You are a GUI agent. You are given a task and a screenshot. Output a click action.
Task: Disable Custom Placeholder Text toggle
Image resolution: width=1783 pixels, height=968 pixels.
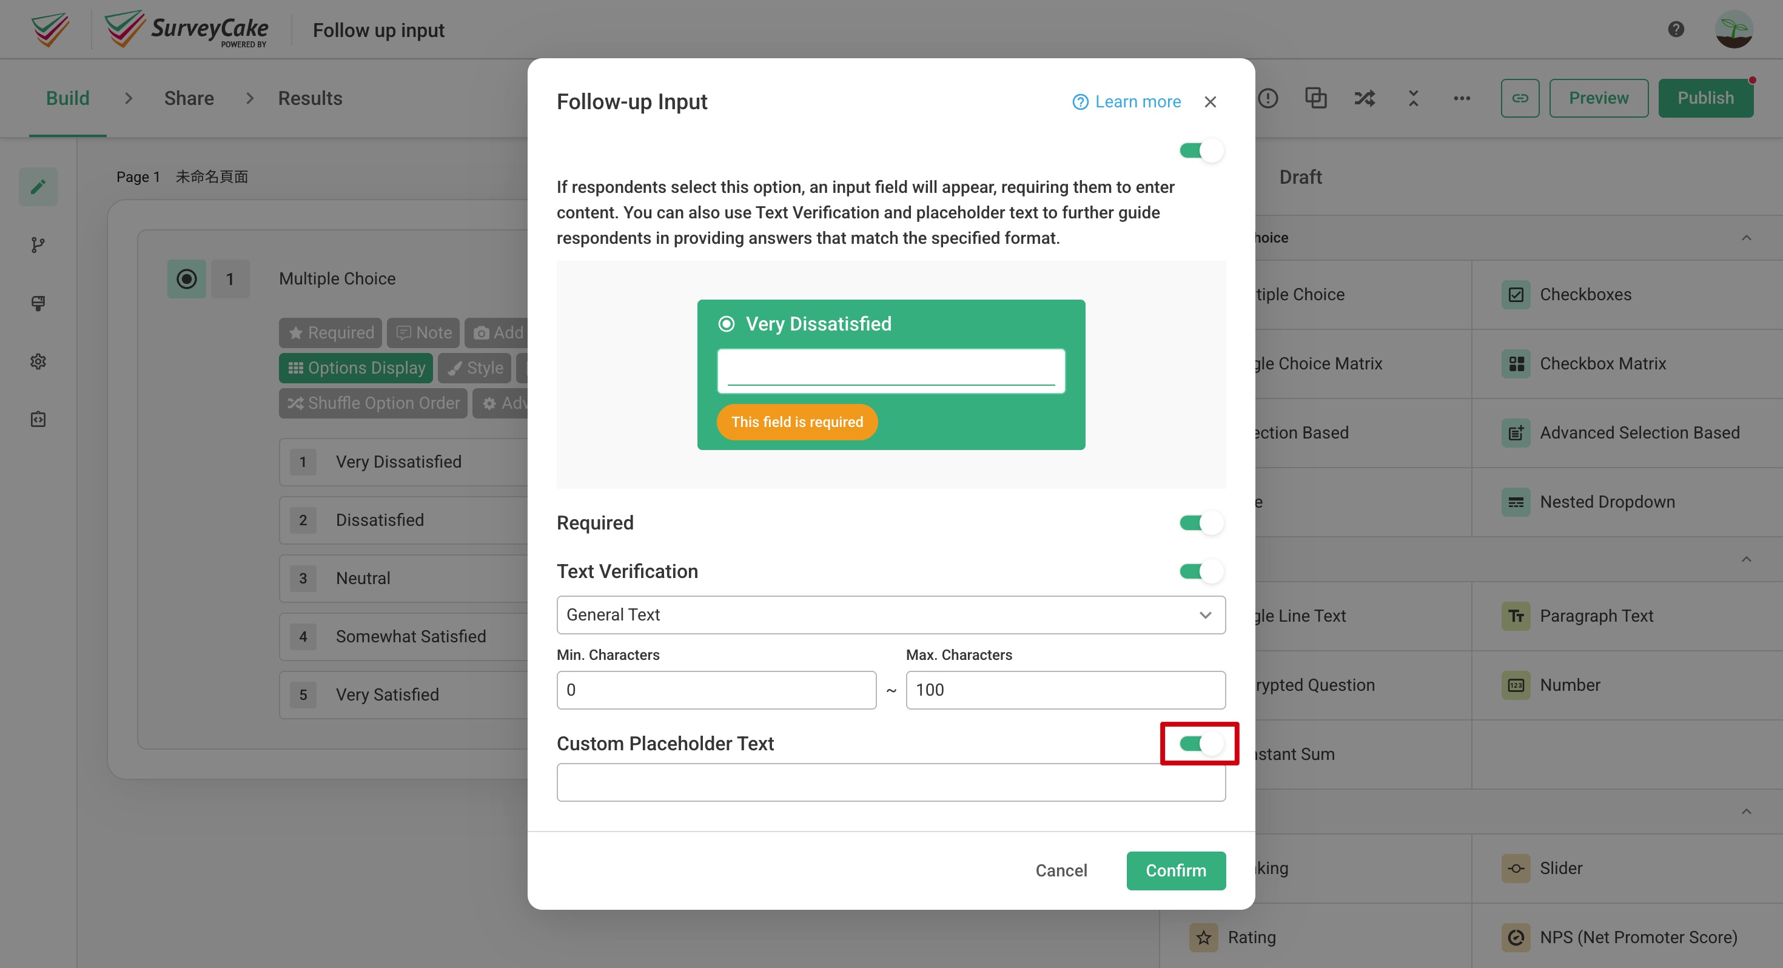tap(1198, 743)
